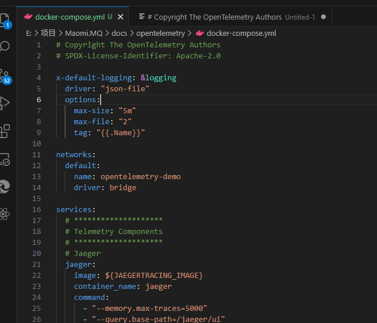Click the React atom icon in activity bar
Viewport: 377px width, 323px height.
coord(5,214)
